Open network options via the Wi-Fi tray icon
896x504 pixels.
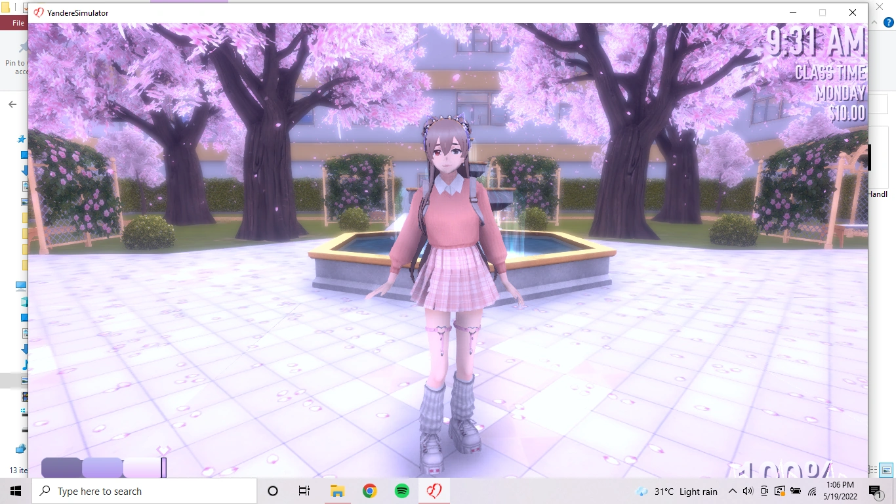click(812, 491)
